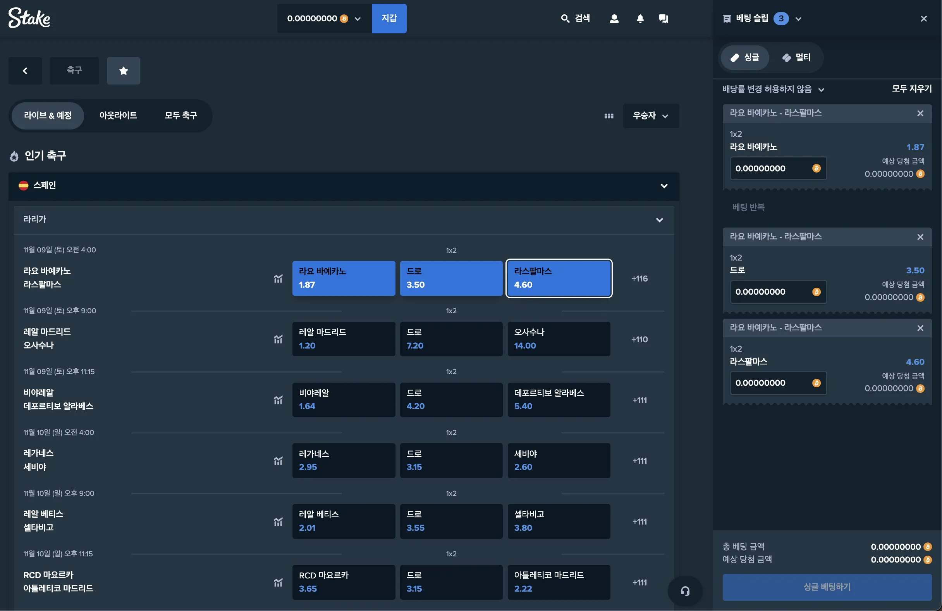Open live support headset icon
The height and width of the screenshot is (611, 942).
point(685,591)
